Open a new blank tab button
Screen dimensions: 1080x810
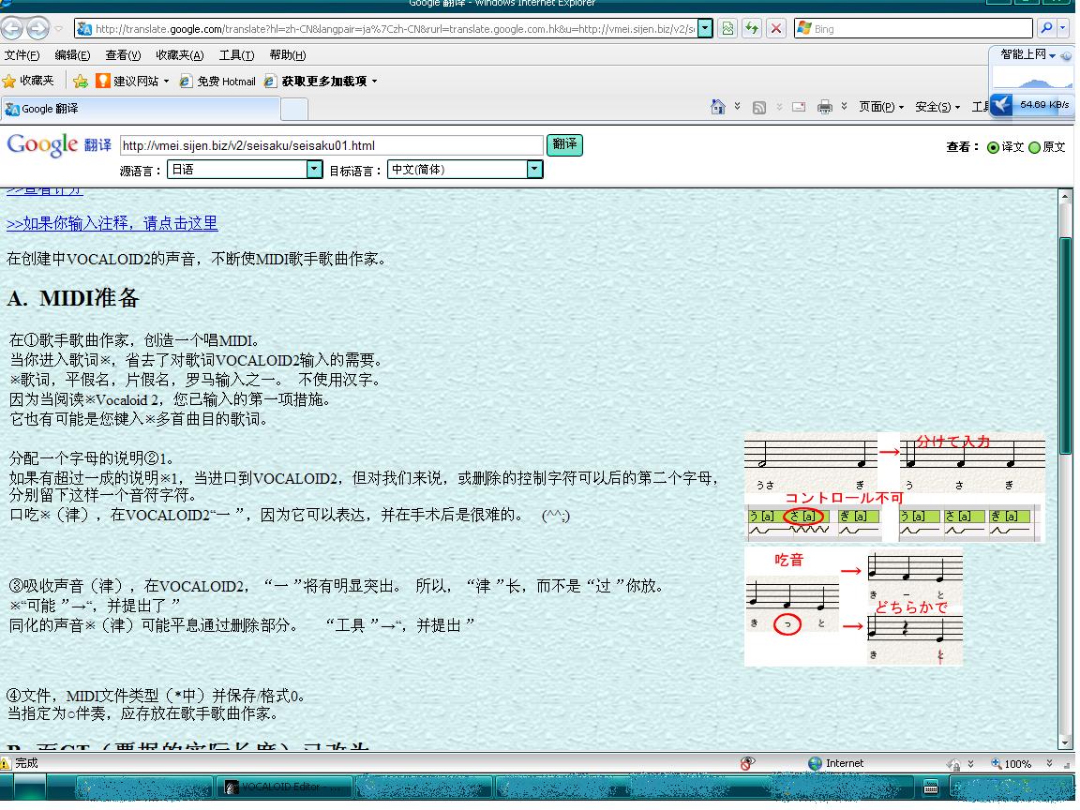tap(294, 110)
